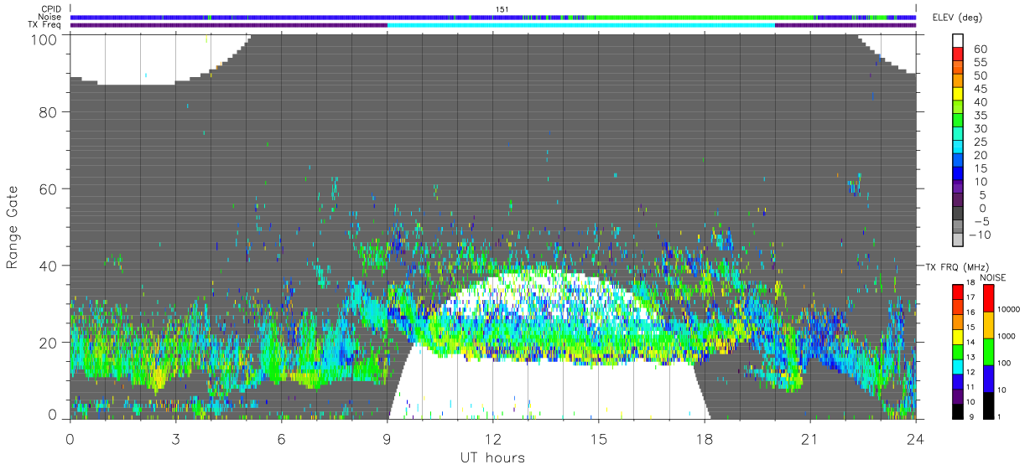This screenshot has width=1030, height=475.
Task: Click UT hours tick label 18
Action: click(x=704, y=438)
